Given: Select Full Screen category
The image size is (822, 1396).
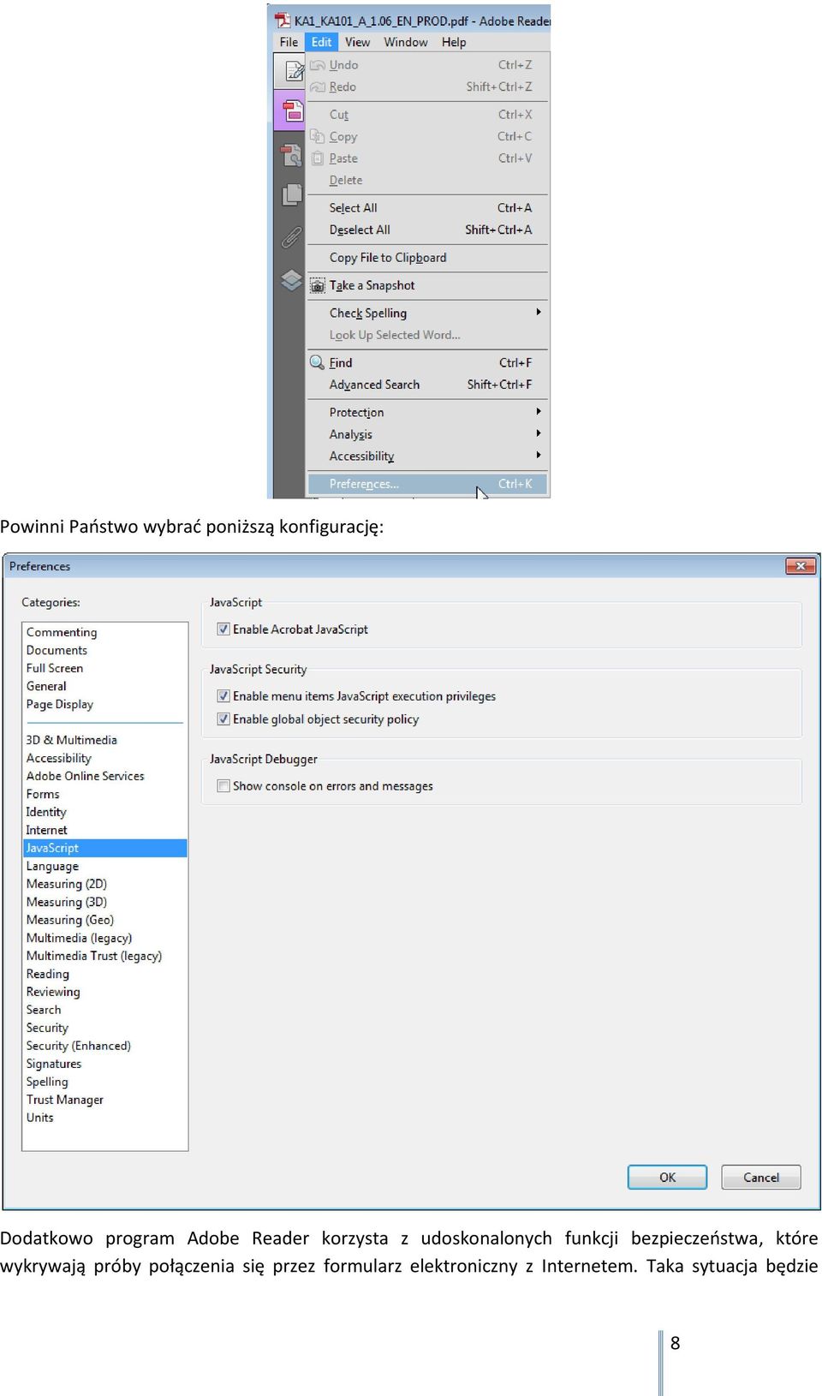Looking at the screenshot, I should coord(55,668).
